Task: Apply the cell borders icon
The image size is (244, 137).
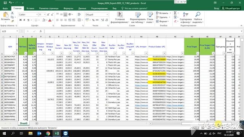Action: coord(36,20)
